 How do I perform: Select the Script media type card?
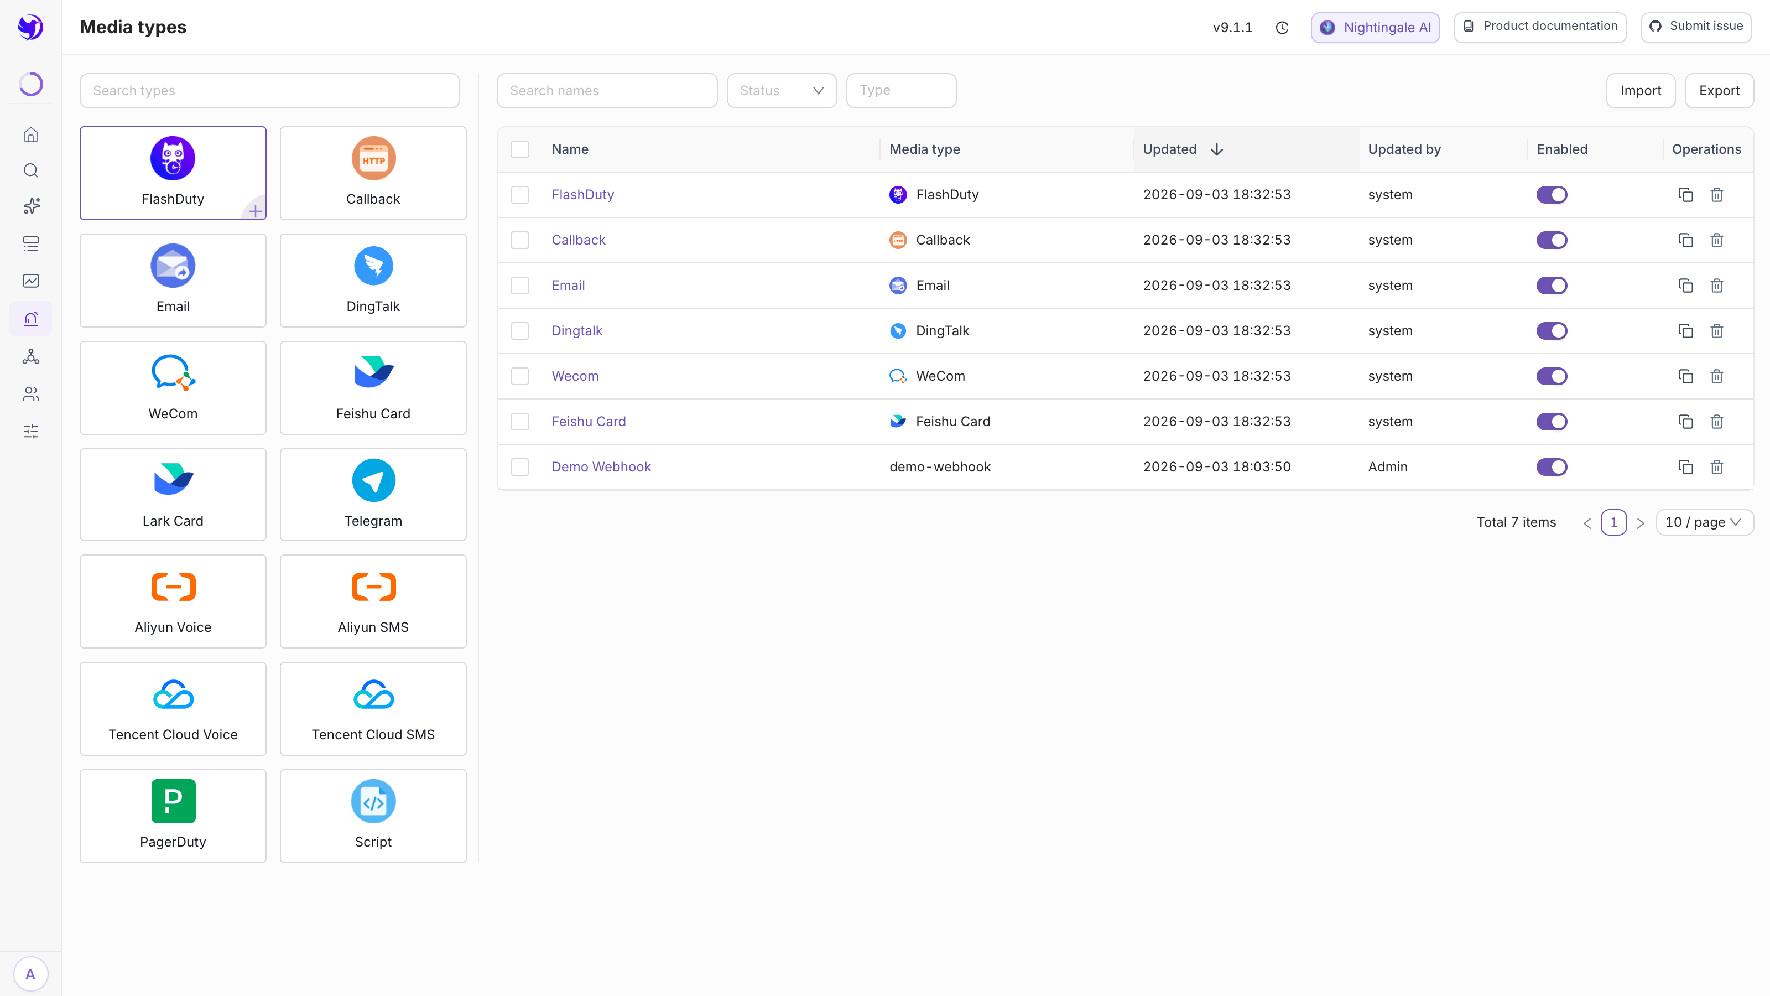tap(373, 816)
